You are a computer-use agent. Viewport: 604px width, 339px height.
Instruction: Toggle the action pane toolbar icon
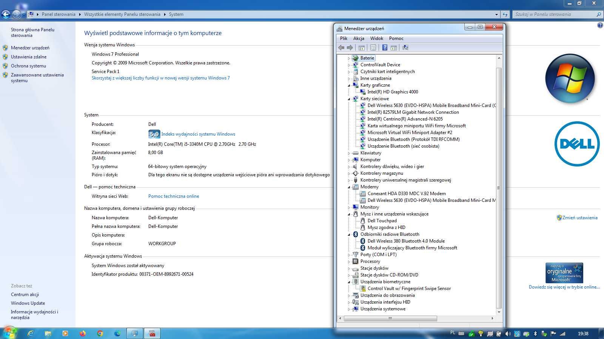[x=394, y=47]
